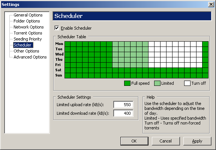Click the Limited download rate field

point(123,113)
